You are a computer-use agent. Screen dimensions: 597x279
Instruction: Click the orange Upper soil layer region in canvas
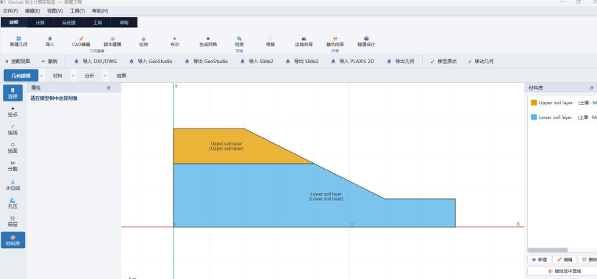coord(226,146)
